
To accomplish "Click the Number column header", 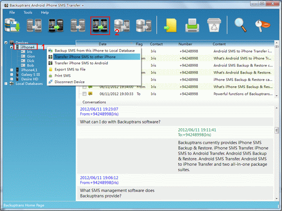I will 185,44.
